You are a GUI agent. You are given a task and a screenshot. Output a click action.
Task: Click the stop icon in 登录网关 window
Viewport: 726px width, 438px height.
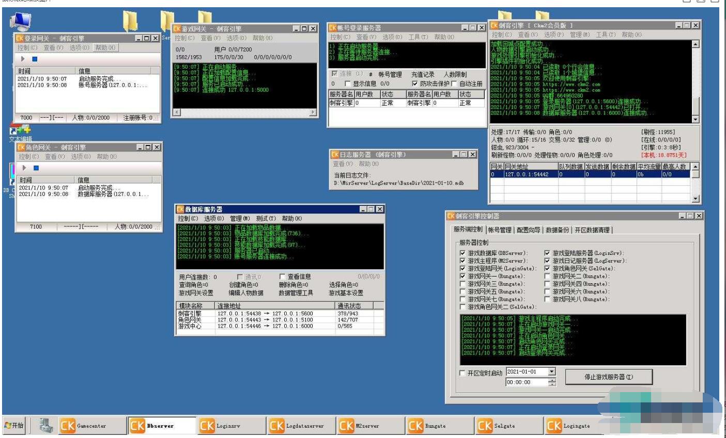[35, 59]
